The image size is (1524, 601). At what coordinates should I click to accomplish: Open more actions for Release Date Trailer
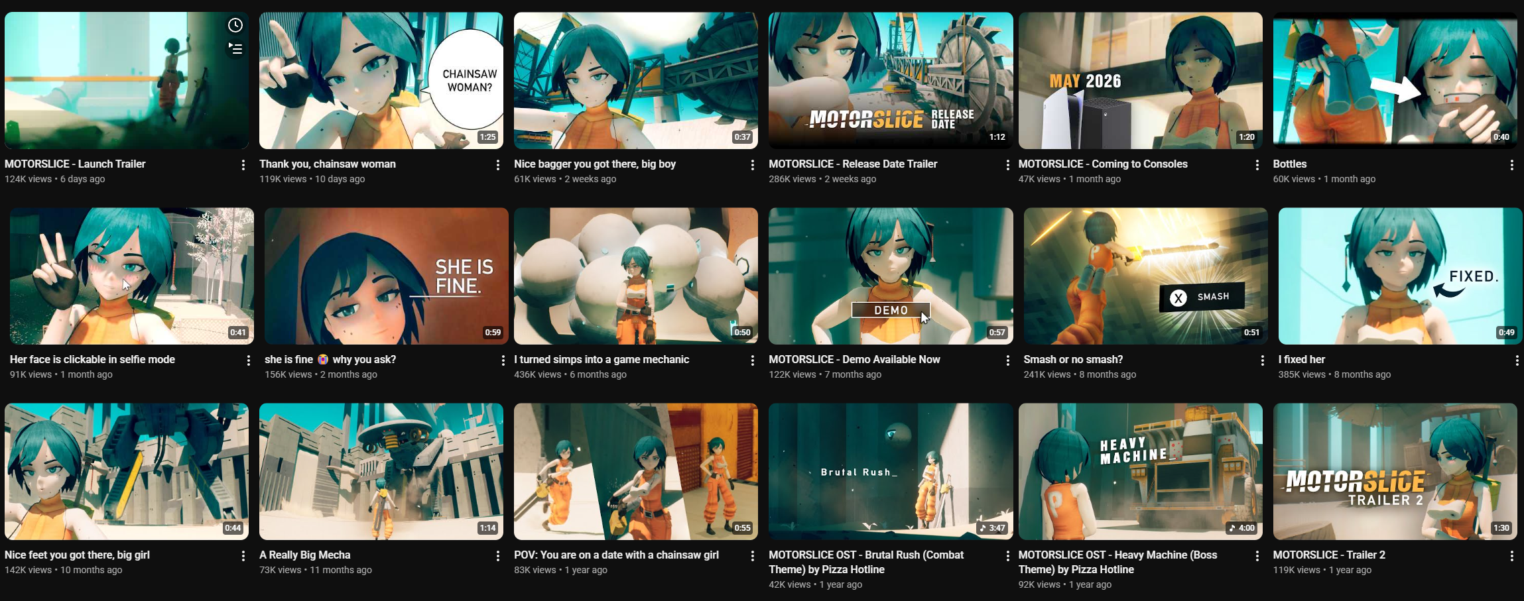1007,165
